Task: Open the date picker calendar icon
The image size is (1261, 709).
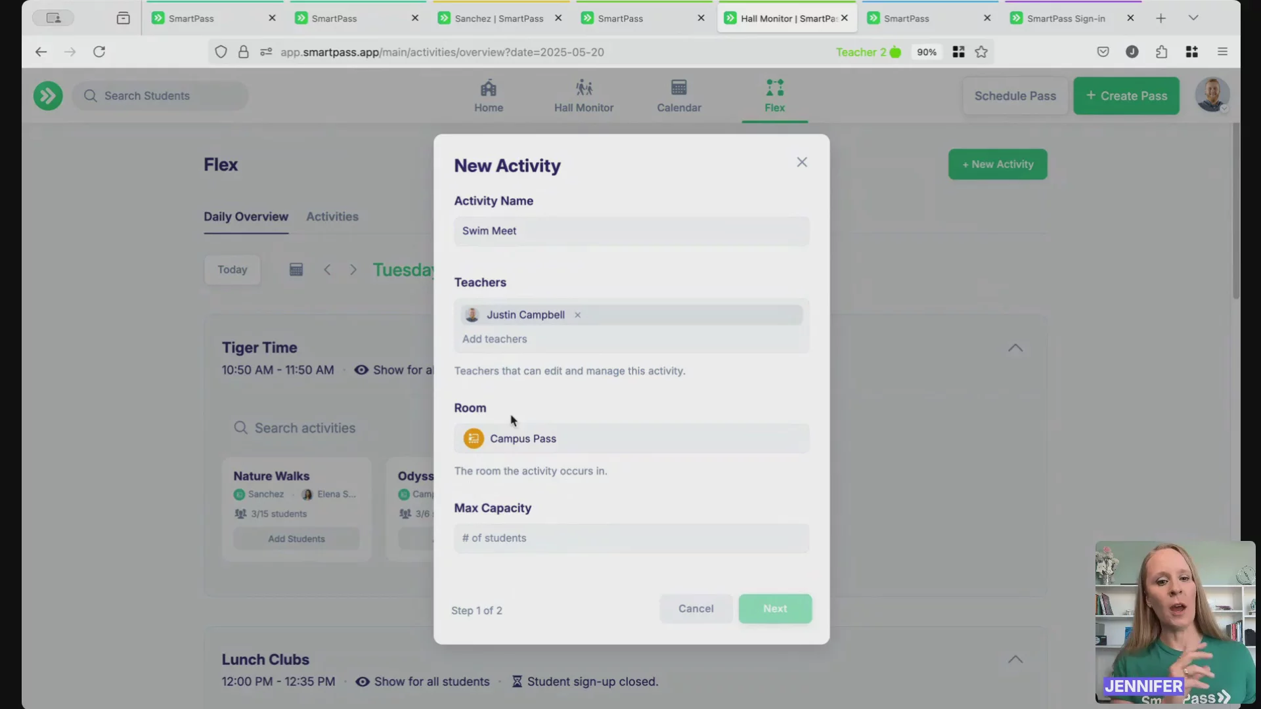Action: tap(296, 270)
